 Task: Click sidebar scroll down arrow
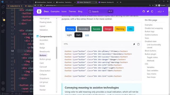click(x=57, y=92)
